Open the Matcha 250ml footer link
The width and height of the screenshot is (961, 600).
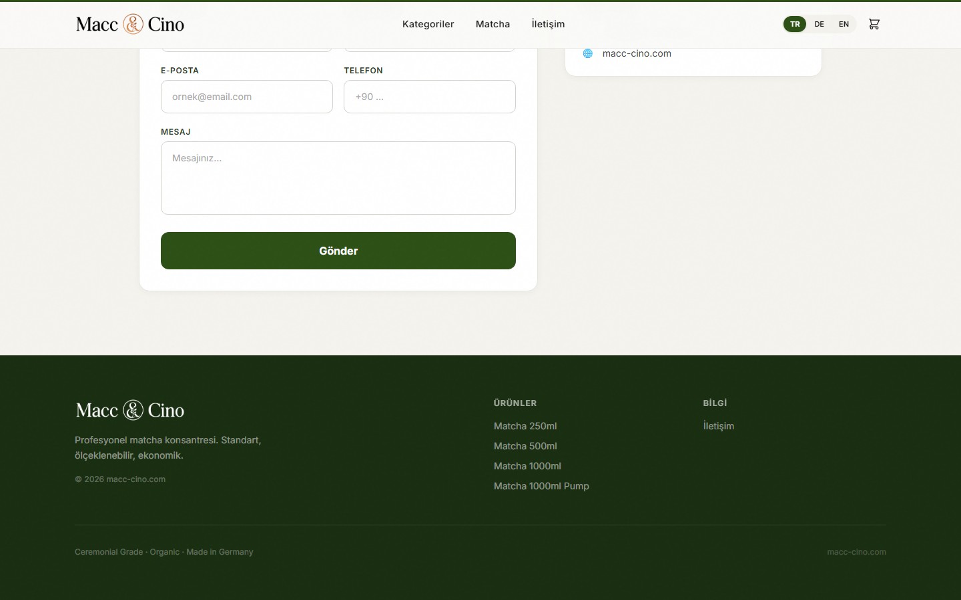[525, 426]
